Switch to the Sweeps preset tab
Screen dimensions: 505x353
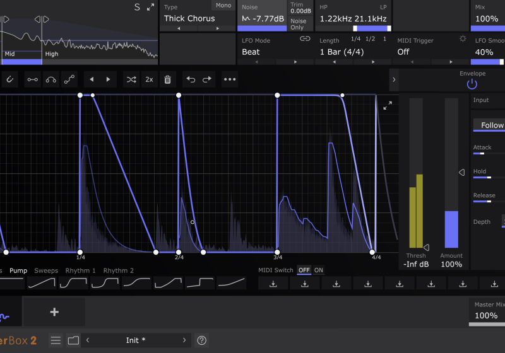46,270
